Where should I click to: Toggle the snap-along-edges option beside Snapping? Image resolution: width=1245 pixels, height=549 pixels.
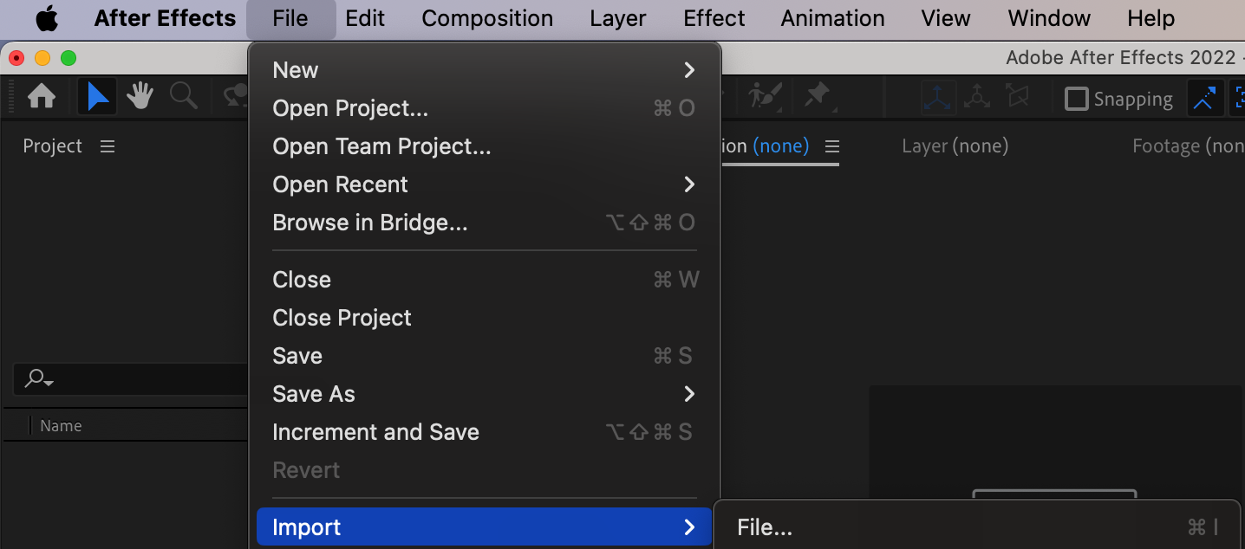click(x=1203, y=99)
